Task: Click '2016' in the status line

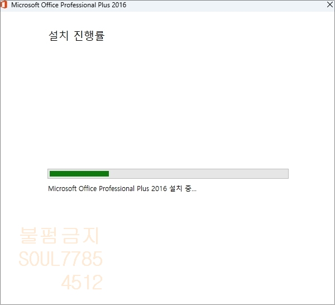Action: point(159,189)
